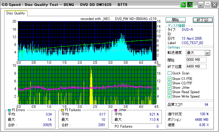Enable the Quick Scan checkbox
This screenshot has width=219, height=132.
pyautogui.click(x=169, y=73)
